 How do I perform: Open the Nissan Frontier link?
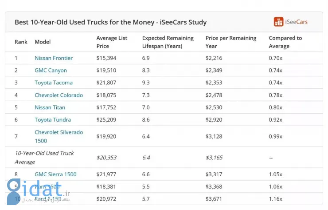click(54, 58)
